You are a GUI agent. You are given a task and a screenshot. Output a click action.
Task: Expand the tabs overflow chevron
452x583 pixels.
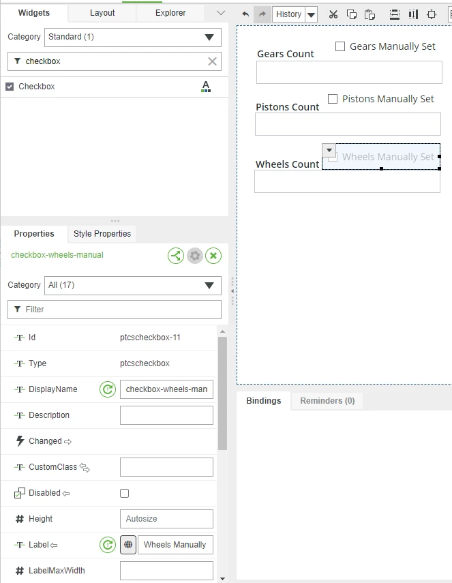221,13
